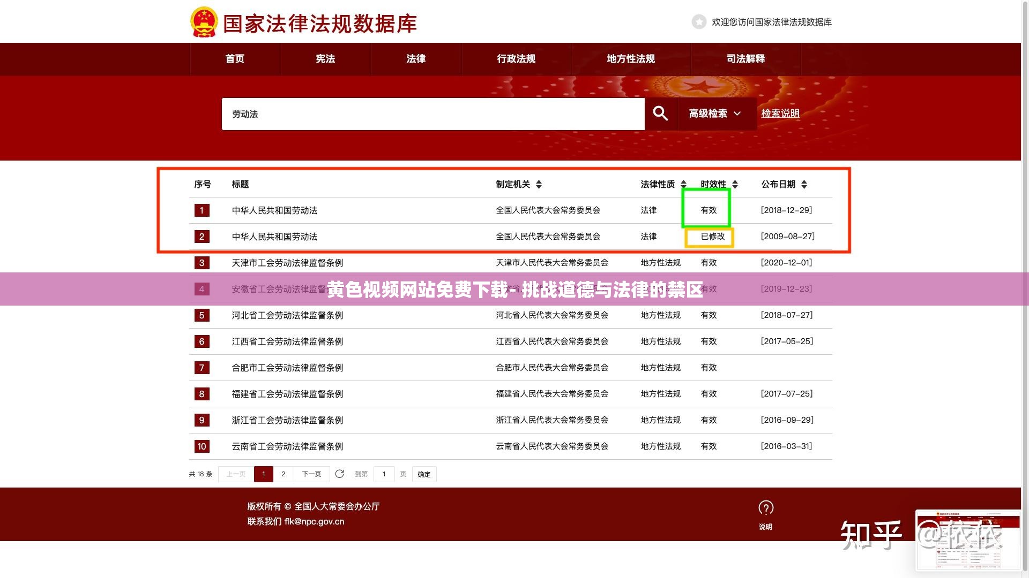
Task: Open the 检索说明 link
Action: (x=780, y=113)
